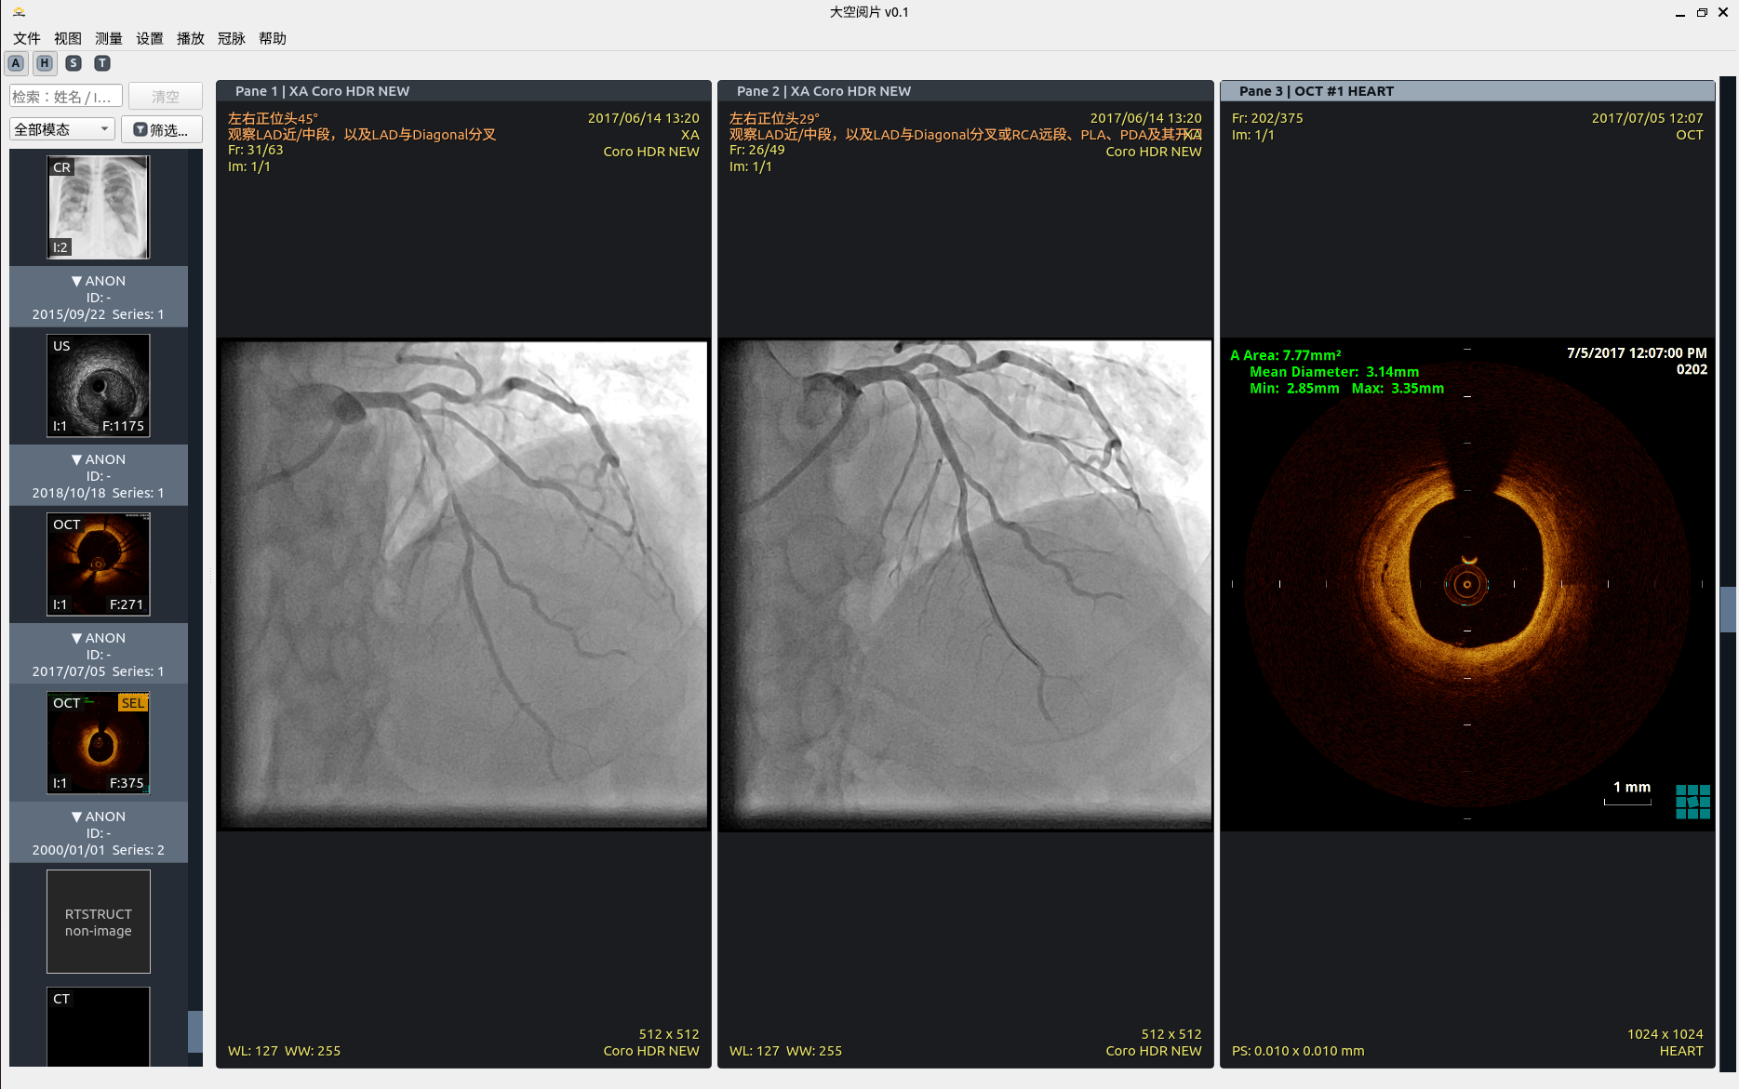Open the 全部模态 modality dropdown
Image resolution: width=1739 pixels, height=1089 pixels.
(x=61, y=129)
